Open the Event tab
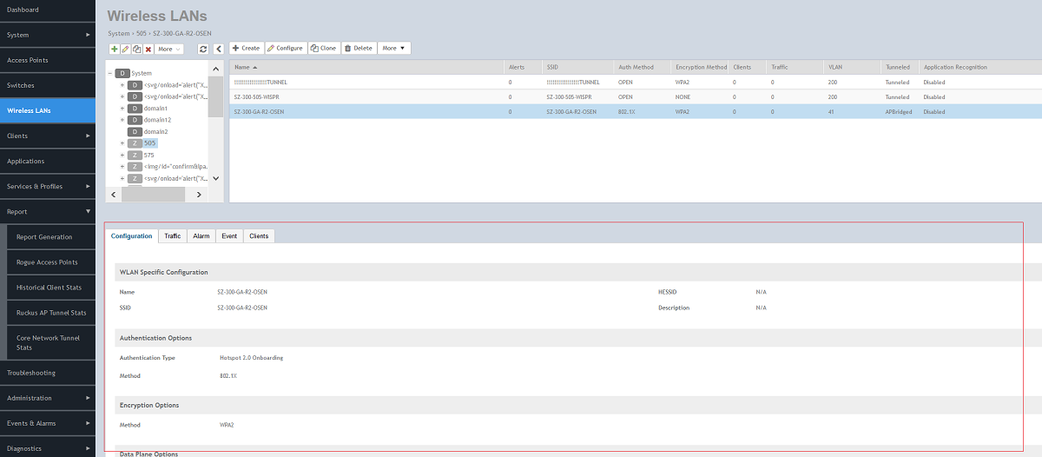This screenshot has width=1042, height=457. pyautogui.click(x=229, y=236)
